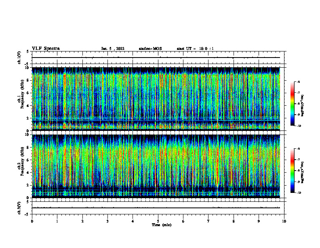Click the "4" tick on ch.2 frequency axis

[28, 173]
